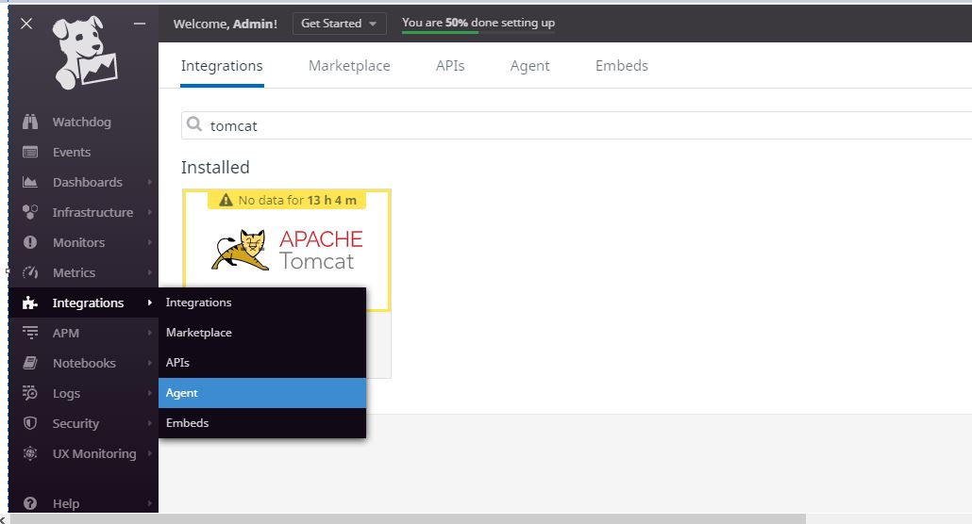Open Dashboards chart icon in sidebar
Viewport: 972px width, 524px height.
tap(30, 182)
